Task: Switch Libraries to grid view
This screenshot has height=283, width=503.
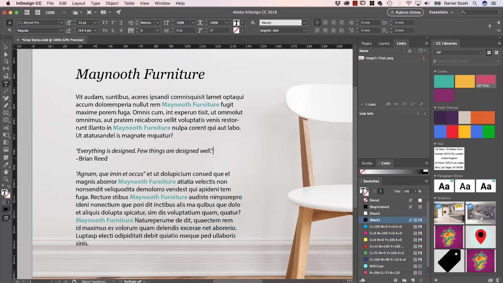Action: click(x=489, y=53)
